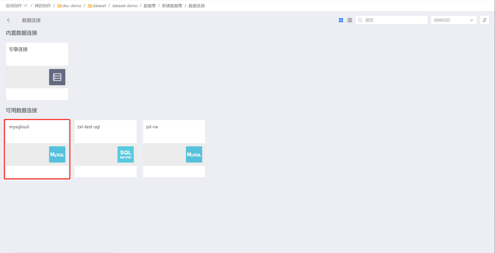Switch to grid card view
495x253 pixels.
coord(341,20)
